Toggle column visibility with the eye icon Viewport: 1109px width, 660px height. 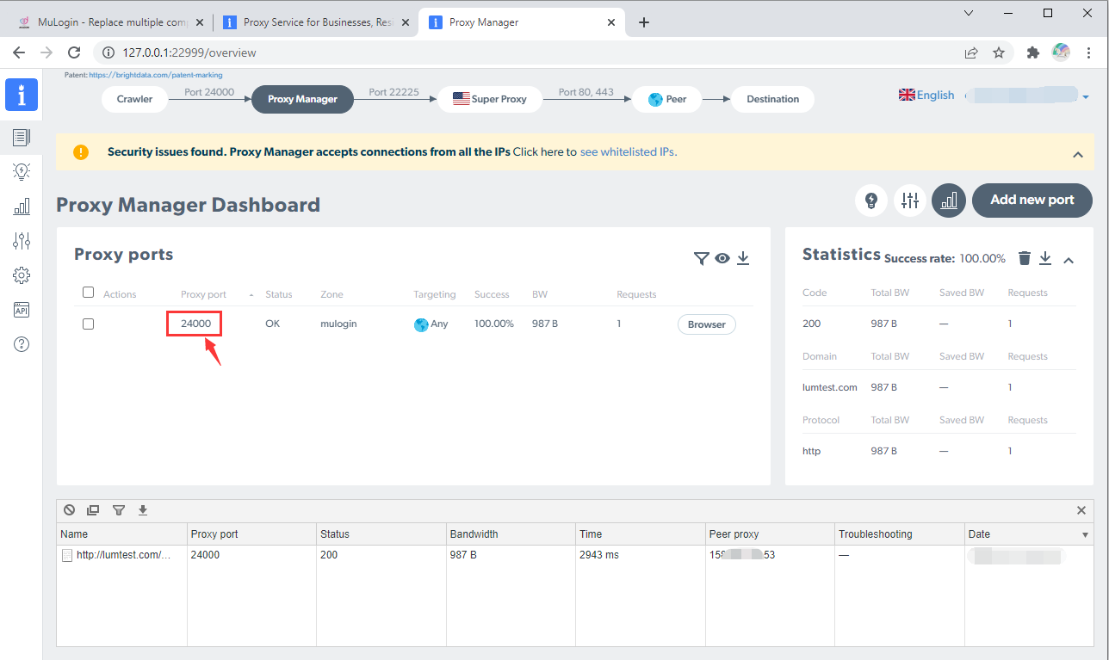pos(722,257)
